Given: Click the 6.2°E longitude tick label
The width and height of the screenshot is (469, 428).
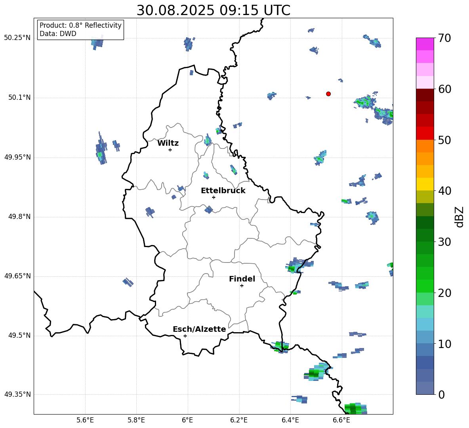Looking at the screenshot, I should point(239,420).
